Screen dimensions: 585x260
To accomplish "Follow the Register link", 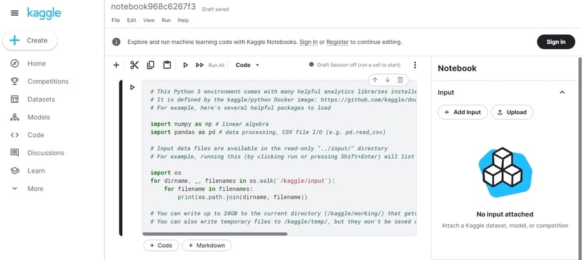I will (337, 42).
